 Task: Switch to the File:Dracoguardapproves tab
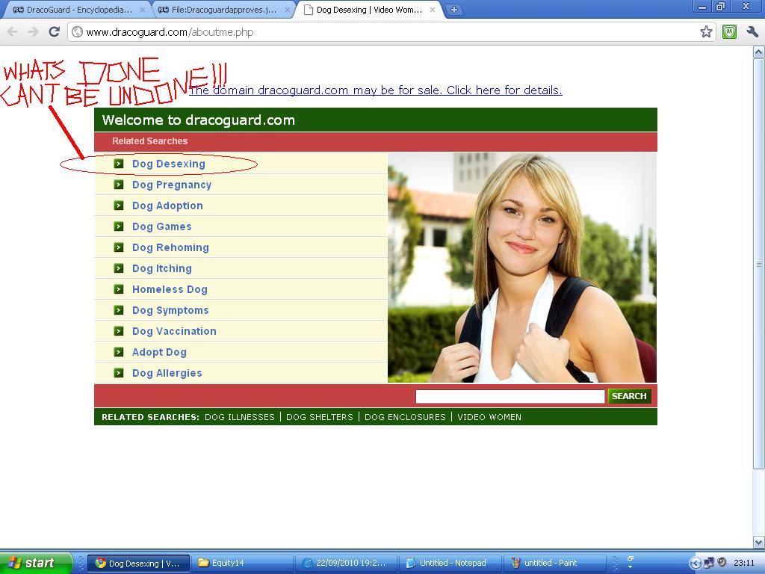[220, 10]
